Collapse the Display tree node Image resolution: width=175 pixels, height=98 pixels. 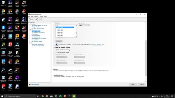click(x=30, y=30)
